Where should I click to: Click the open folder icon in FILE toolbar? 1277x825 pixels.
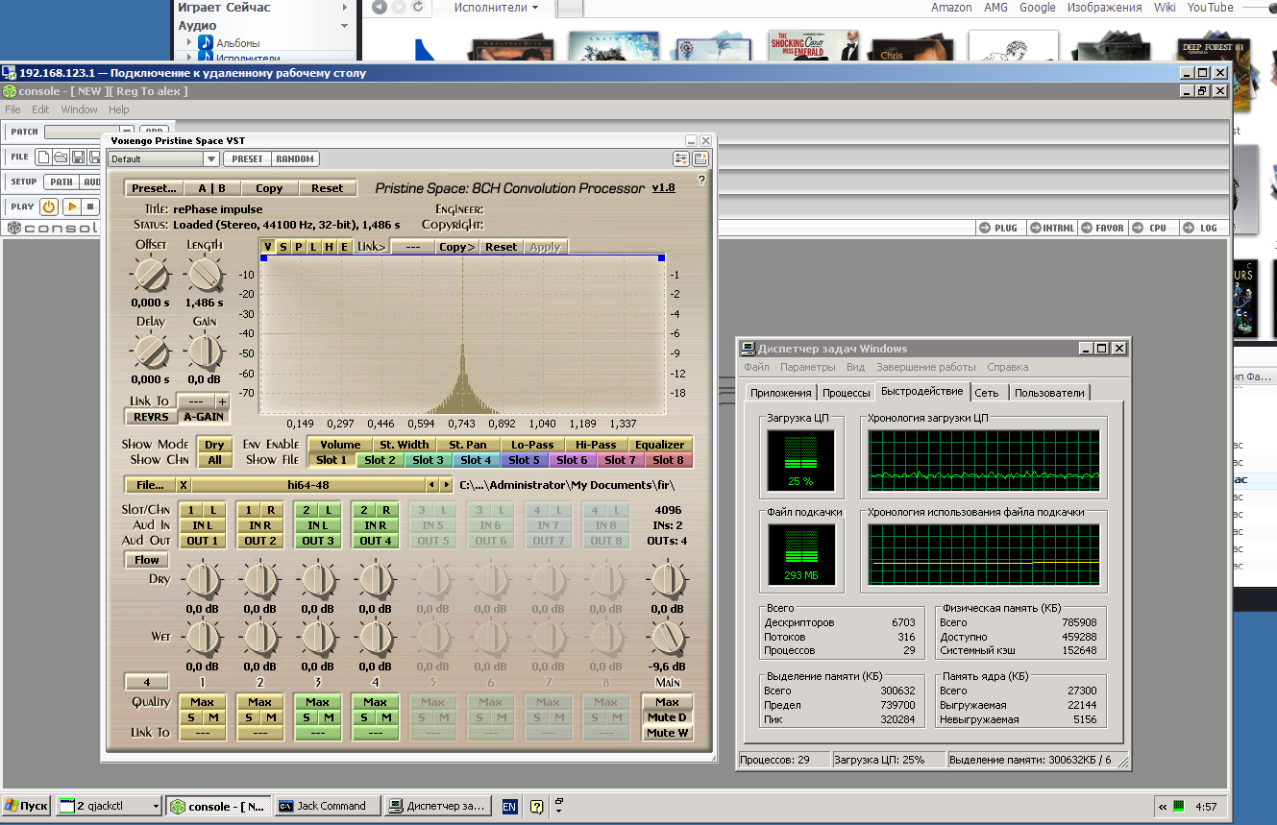tap(60, 157)
